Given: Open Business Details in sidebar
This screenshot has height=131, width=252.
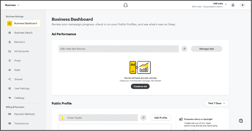Looking at the screenshot, I should tap(23, 33).
